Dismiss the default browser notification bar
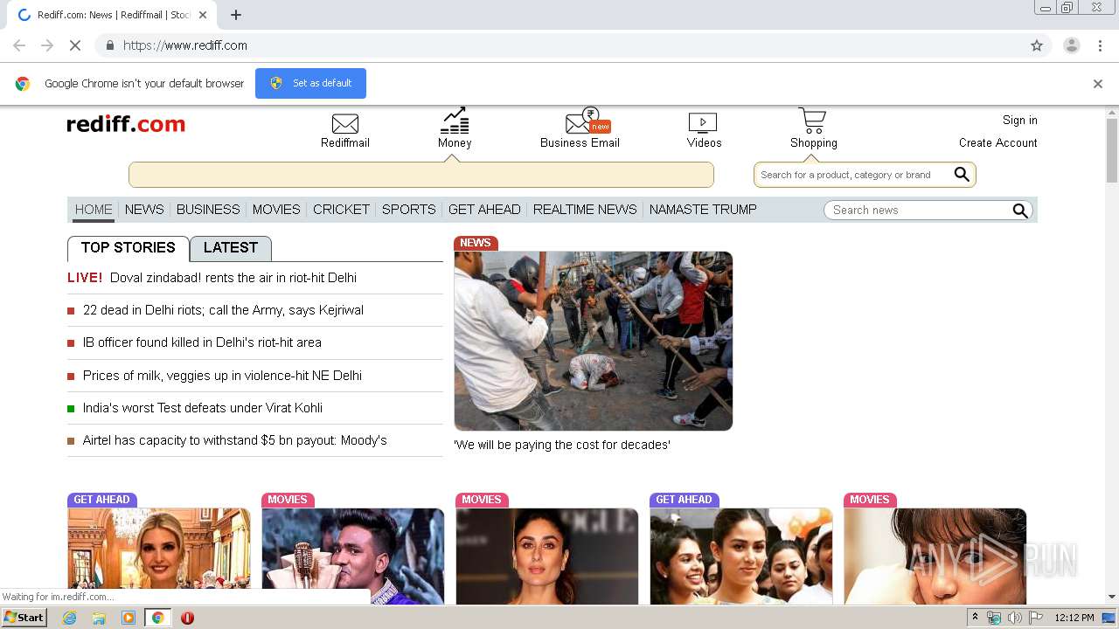The image size is (1119, 629). (x=1098, y=84)
